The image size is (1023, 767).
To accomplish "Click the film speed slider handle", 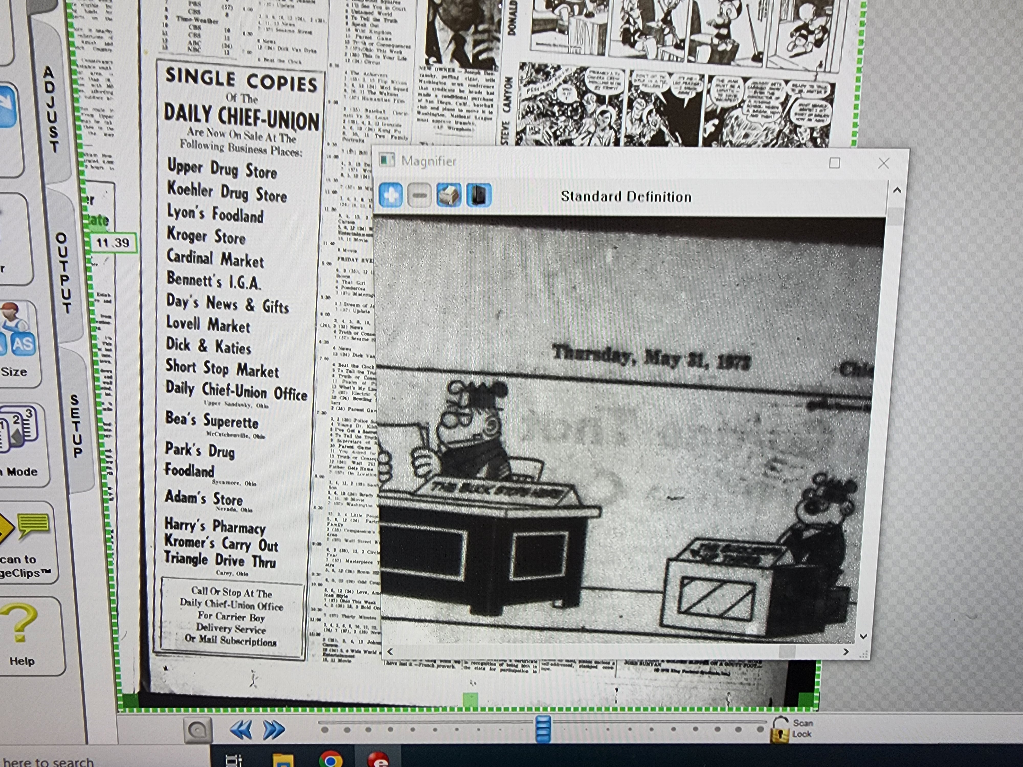I will tap(543, 729).
